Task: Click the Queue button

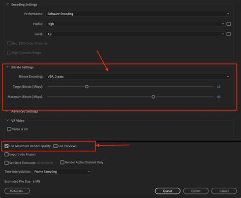Action: pos(168,191)
